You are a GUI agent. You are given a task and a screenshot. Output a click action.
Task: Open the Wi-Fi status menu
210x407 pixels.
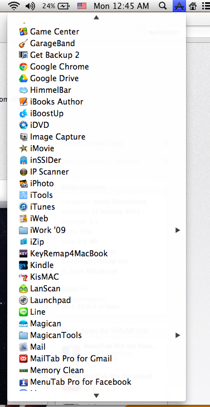(14, 6)
